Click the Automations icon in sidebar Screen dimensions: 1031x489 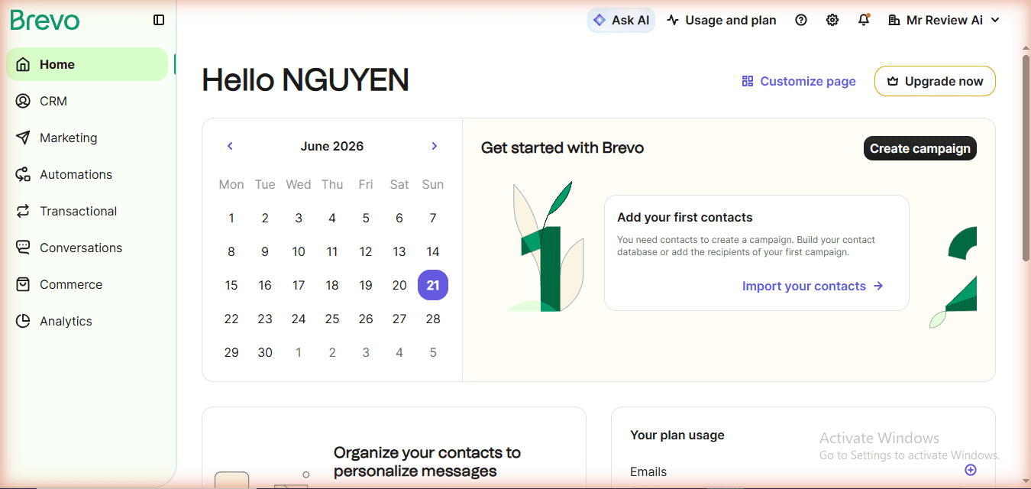23,174
